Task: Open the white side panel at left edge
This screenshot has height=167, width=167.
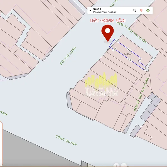Action: pyautogui.click(x=1, y=144)
